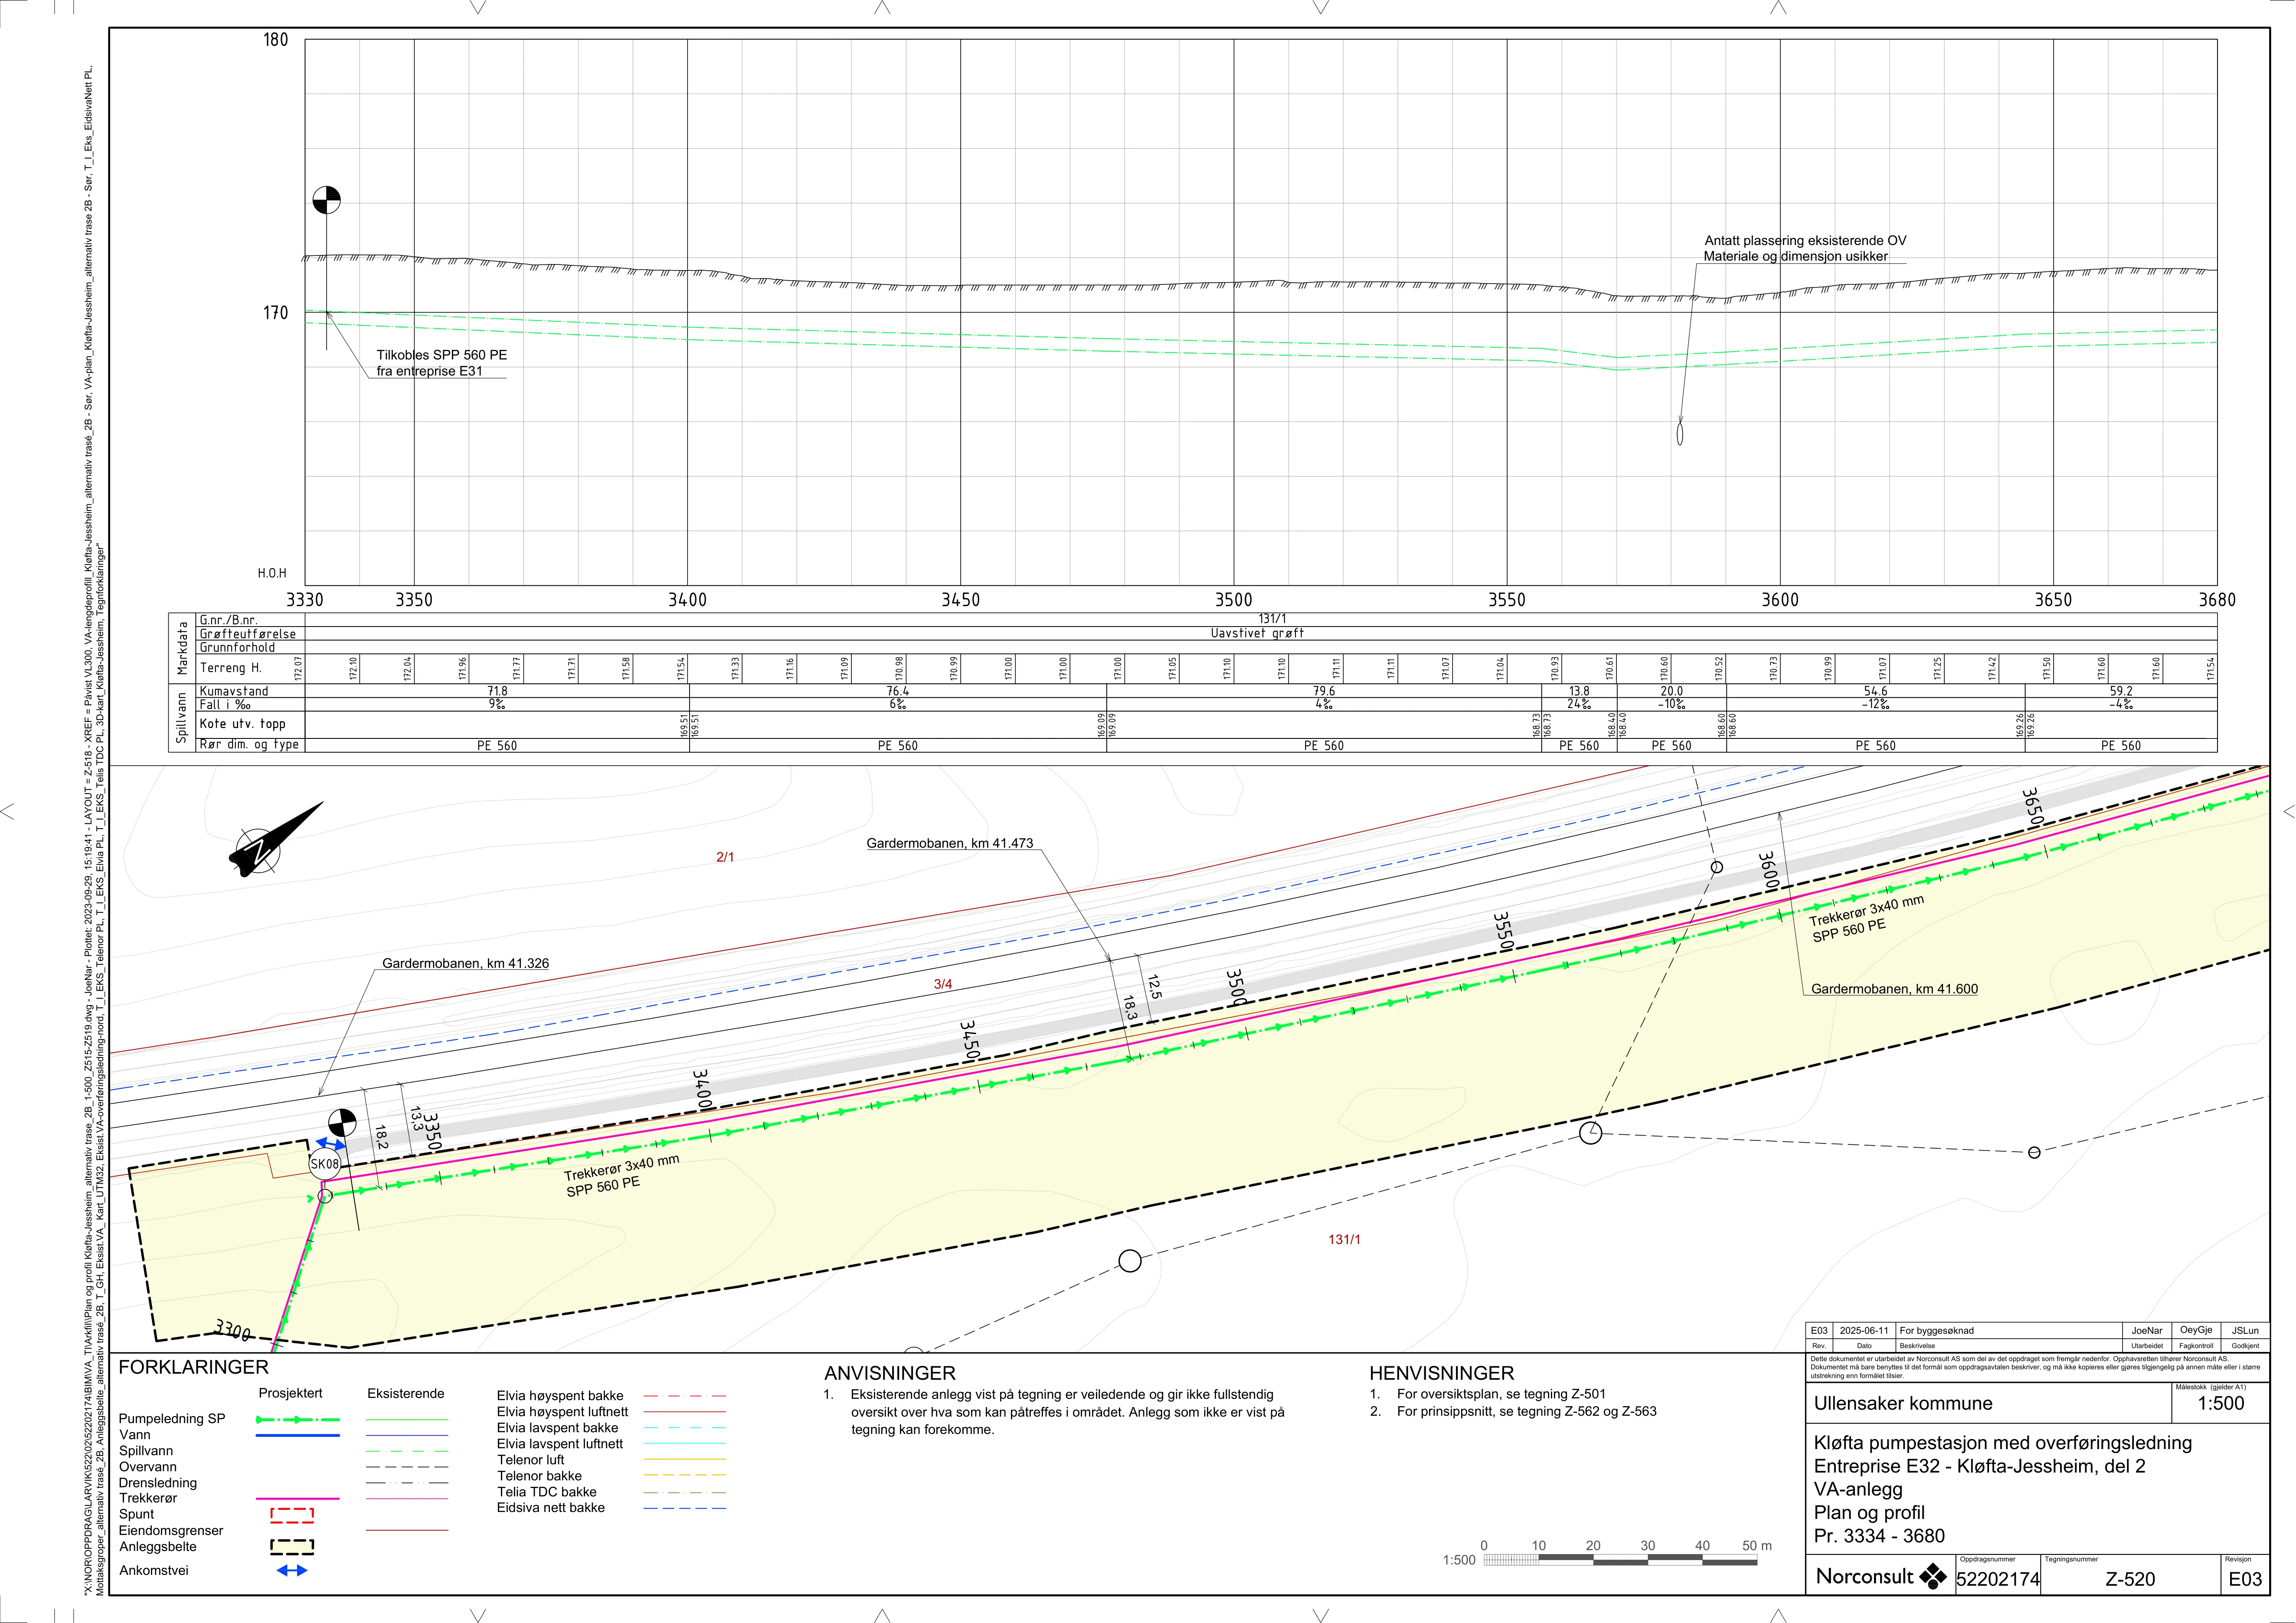The width and height of the screenshot is (2296, 1623).
Task: Click 'Kløfta pumpestasjon med overføringsledning' title
Action: 2002,1443
